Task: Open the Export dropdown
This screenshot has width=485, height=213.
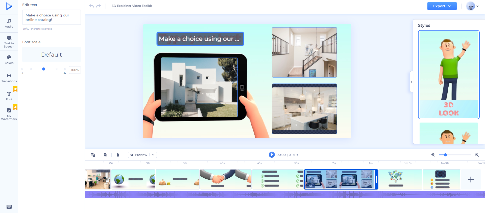Action: point(442,6)
